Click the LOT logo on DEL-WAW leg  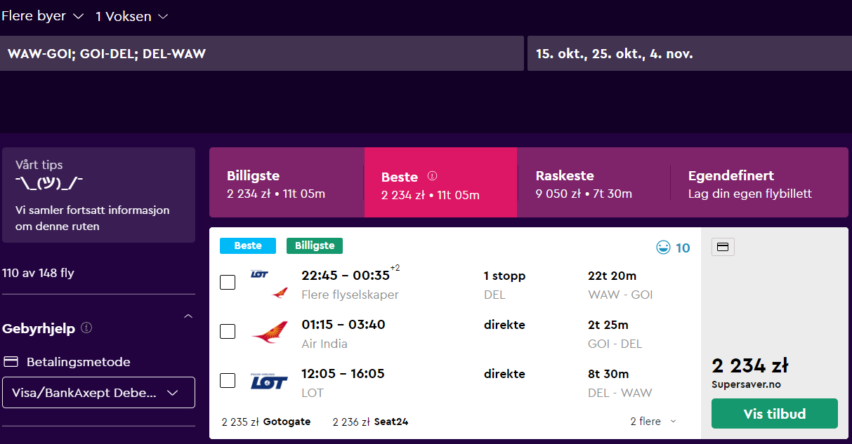269,381
